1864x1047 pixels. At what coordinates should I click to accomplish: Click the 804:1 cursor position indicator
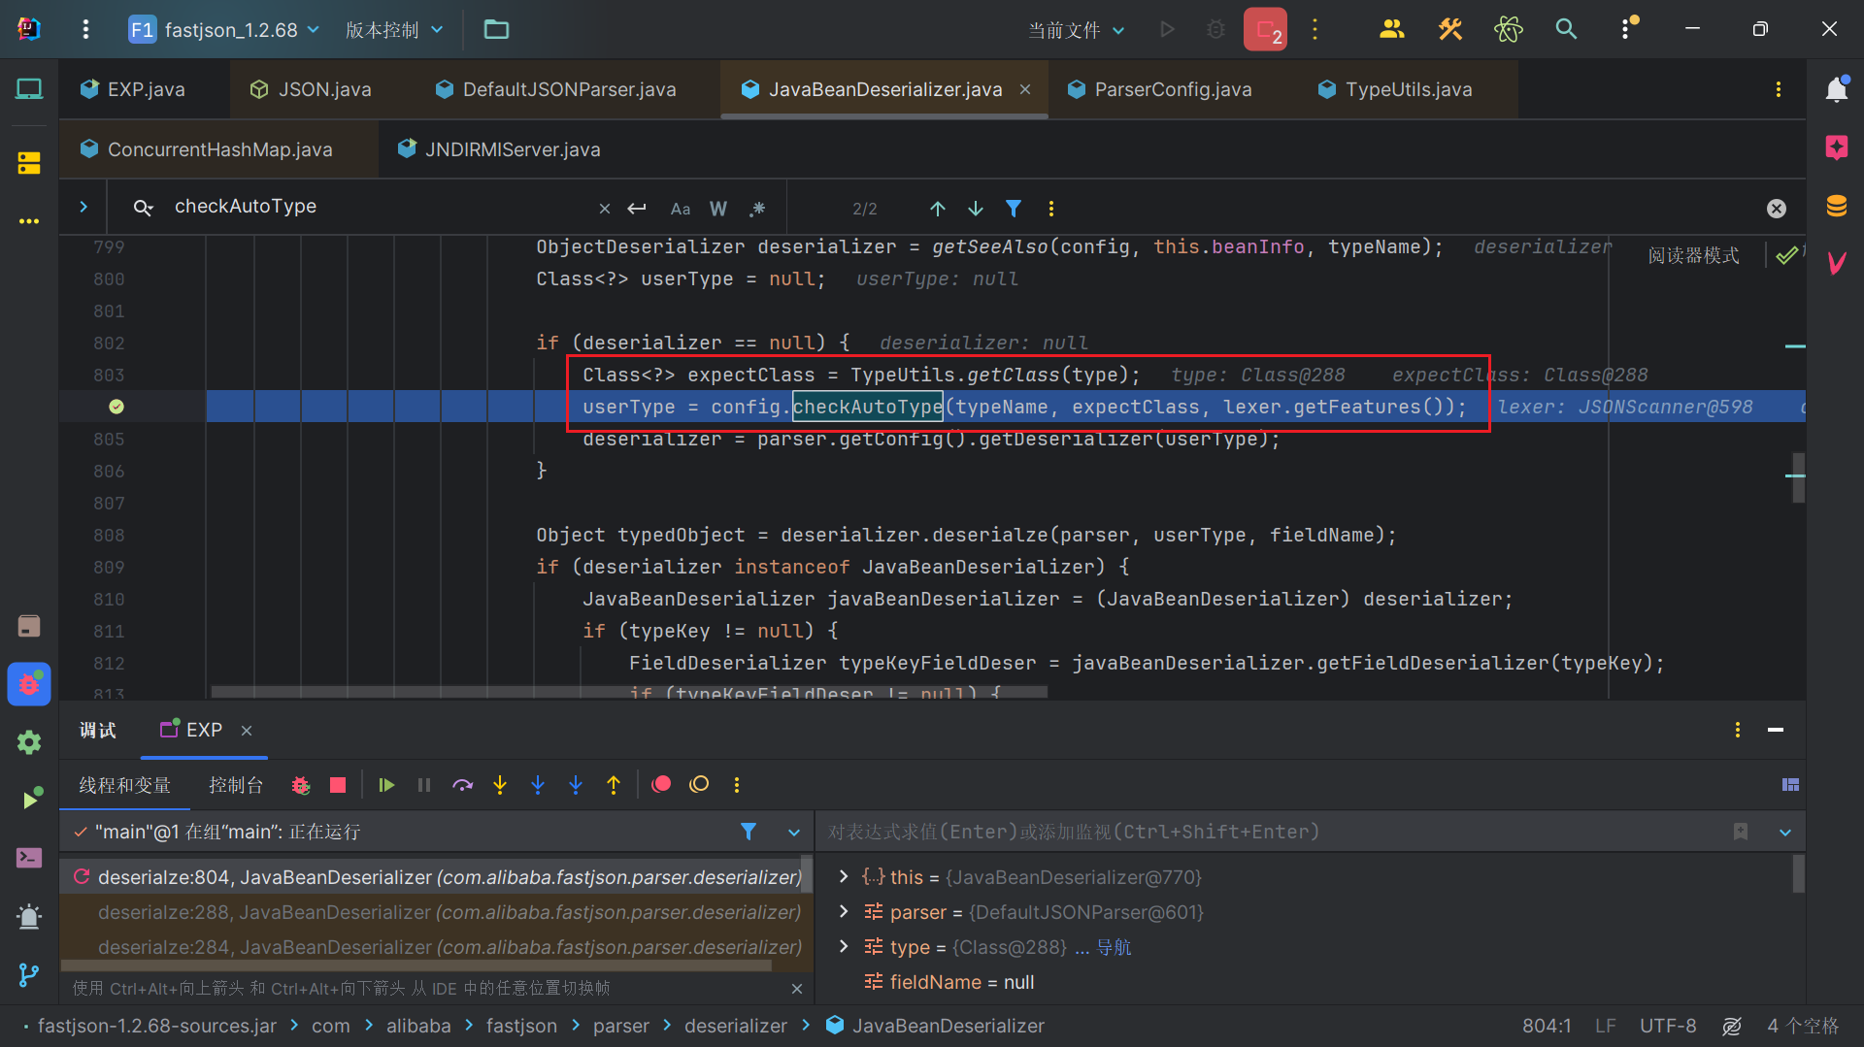pyautogui.click(x=1547, y=1026)
